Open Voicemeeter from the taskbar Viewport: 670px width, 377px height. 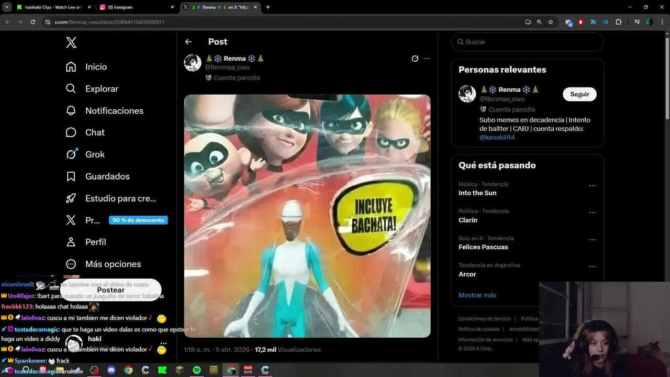pyautogui.click(x=248, y=370)
